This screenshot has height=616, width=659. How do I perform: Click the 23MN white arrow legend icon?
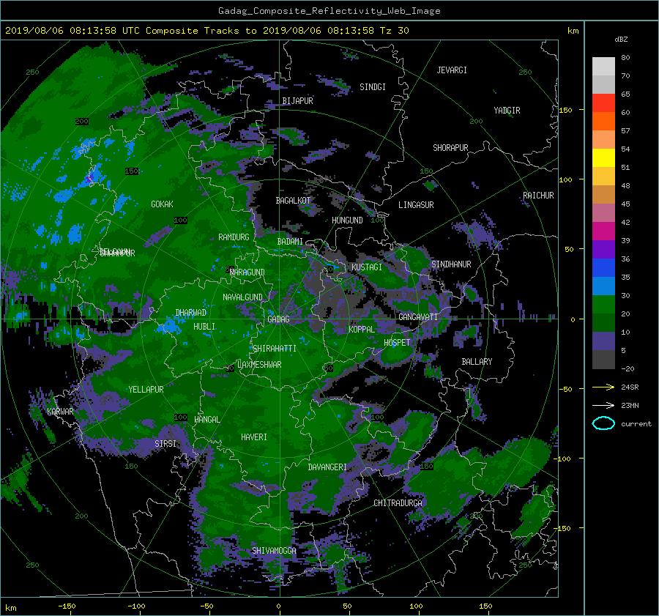pyautogui.click(x=603, y=405)
